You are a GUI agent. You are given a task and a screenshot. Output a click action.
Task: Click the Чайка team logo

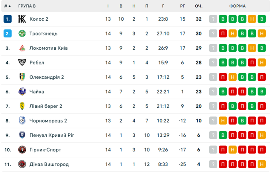[22, 92]
